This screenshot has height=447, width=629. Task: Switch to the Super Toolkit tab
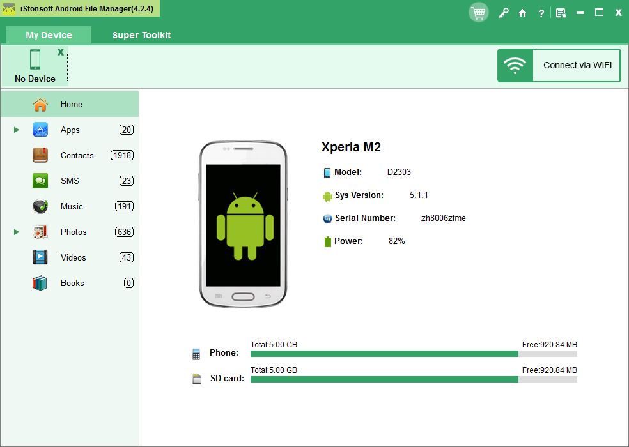click(x=141, y=35)
